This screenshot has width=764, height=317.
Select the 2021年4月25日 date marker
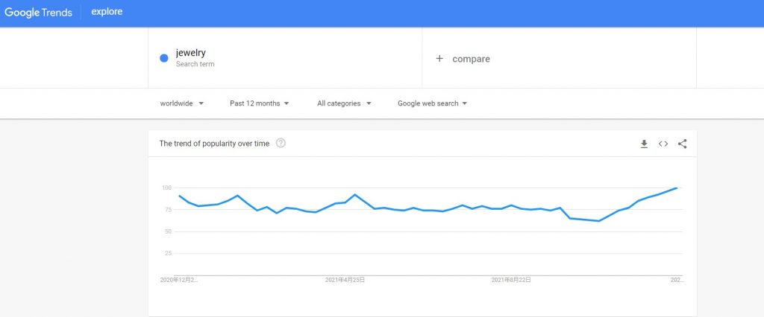coord(345,280)
